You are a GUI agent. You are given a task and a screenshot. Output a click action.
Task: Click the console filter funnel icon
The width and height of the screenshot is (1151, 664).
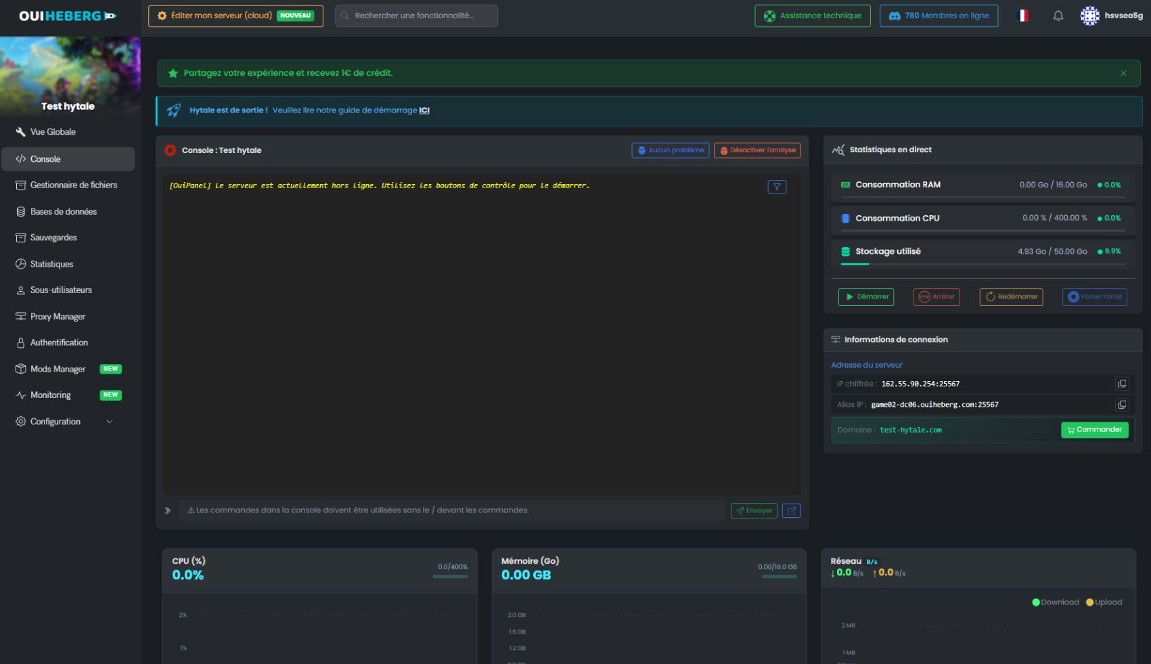(777, 187)
